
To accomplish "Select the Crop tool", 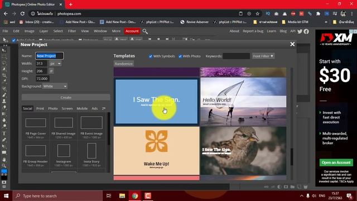I will [x=4, y=75].
